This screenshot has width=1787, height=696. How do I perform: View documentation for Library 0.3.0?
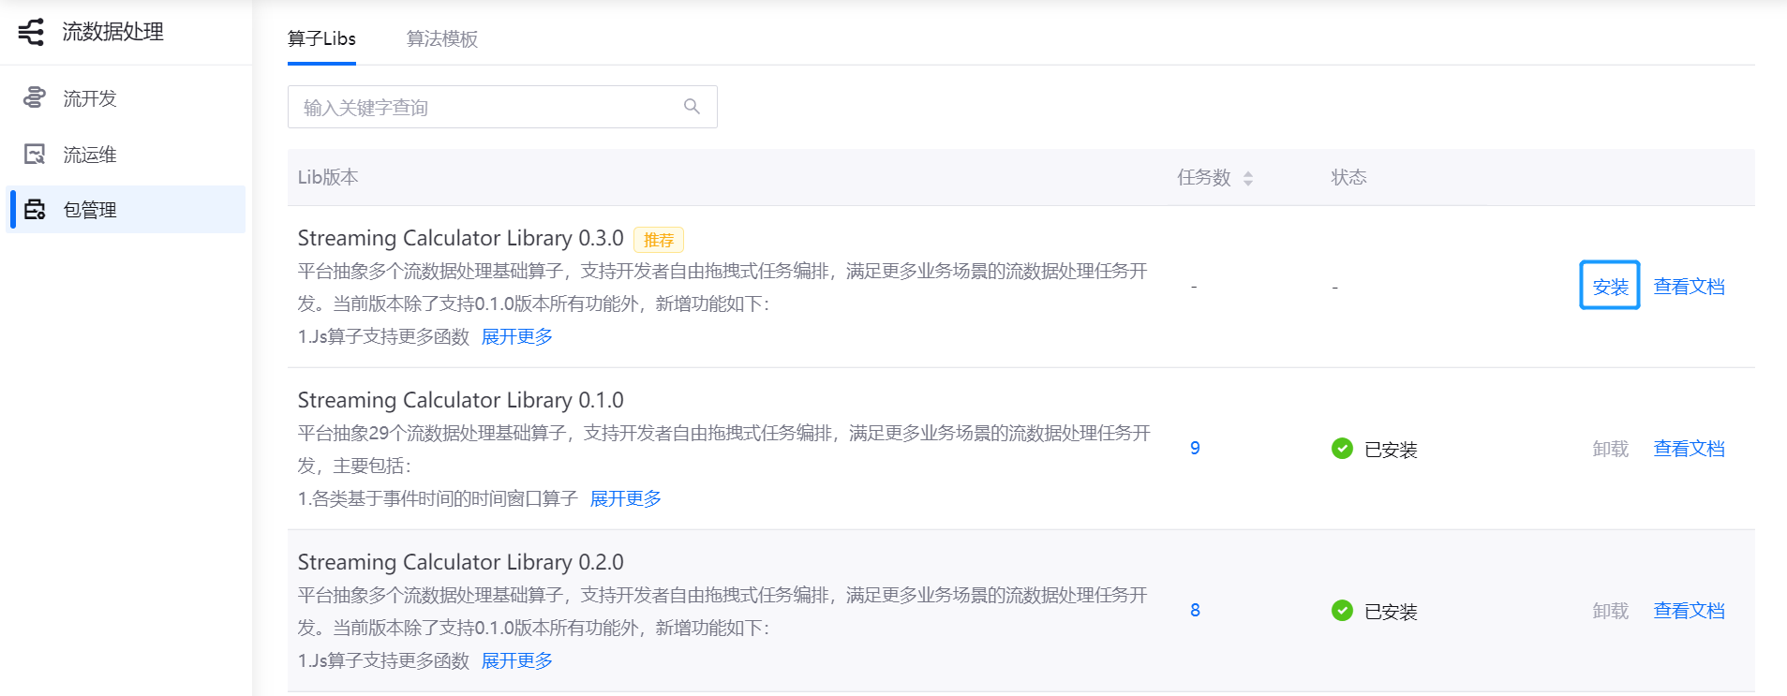(1689, 287)
